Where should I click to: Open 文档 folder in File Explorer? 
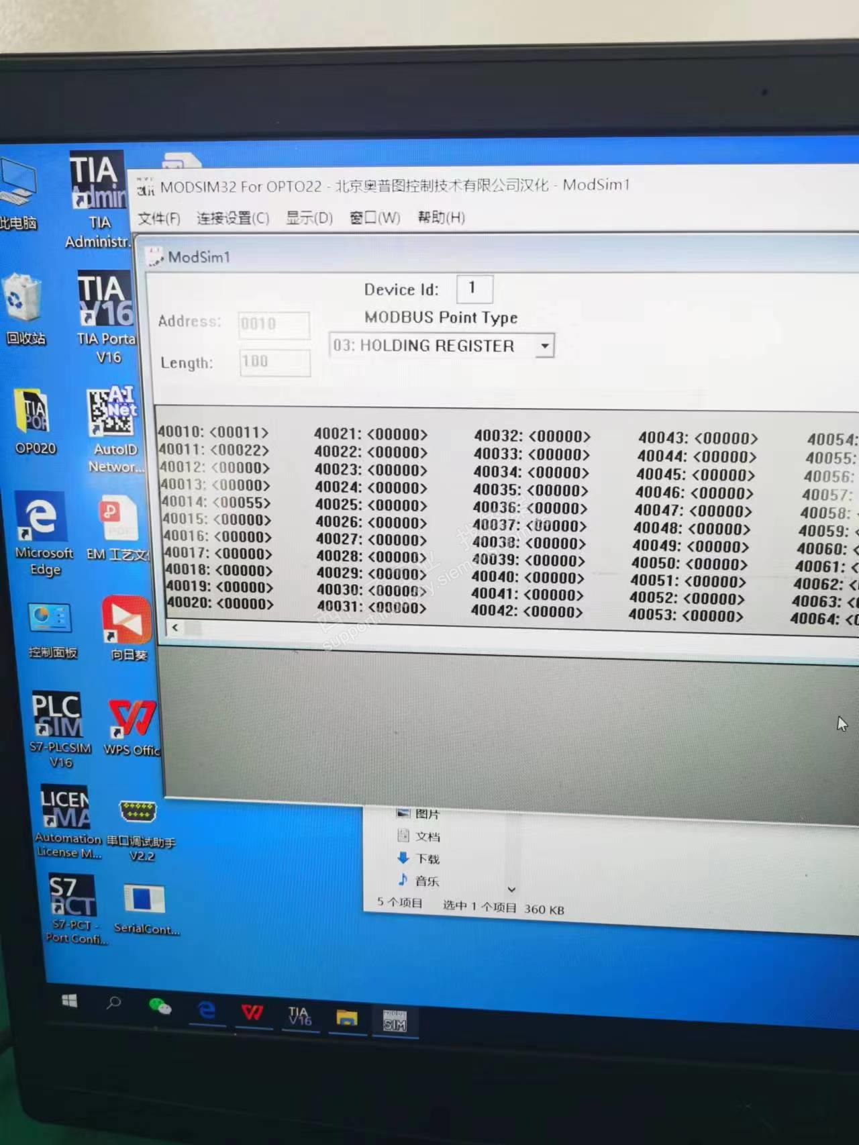(419, 836)
